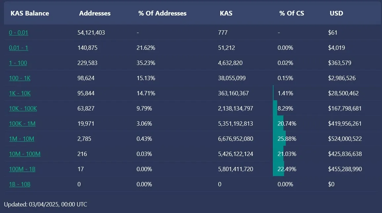Select the address count 19,971

coord(86,124)
